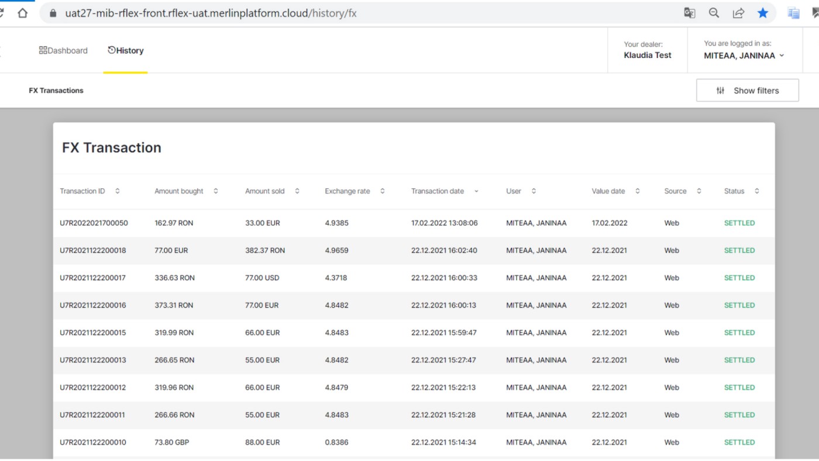Click the browser address bar URL
819x461 pixels.
tap(211, 13)
